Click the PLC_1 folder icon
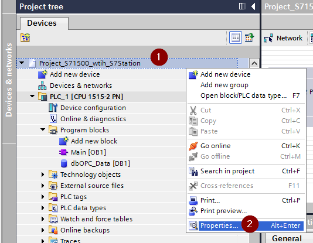 coord(43,97)
